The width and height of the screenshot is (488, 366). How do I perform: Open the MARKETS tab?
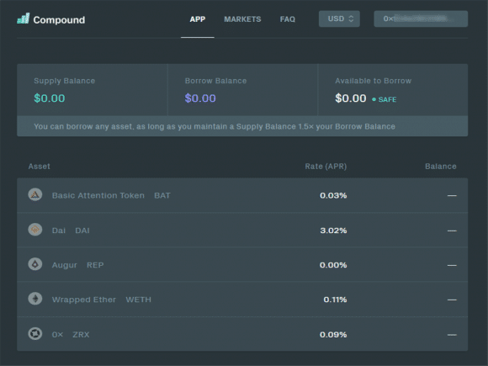click(x=242, y=19)
